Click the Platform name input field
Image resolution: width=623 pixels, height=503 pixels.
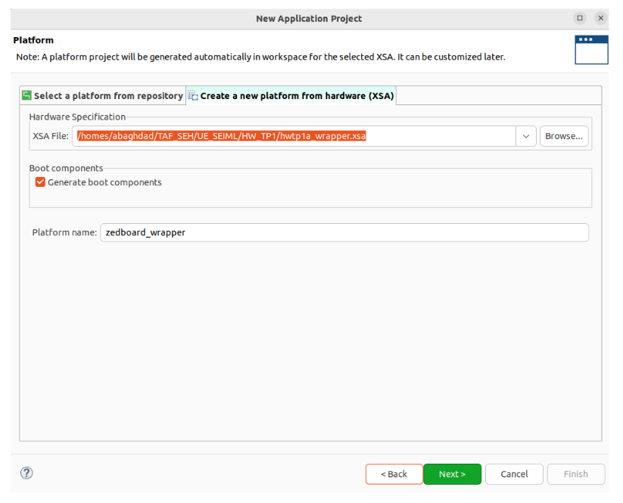(x=344, y=232)
